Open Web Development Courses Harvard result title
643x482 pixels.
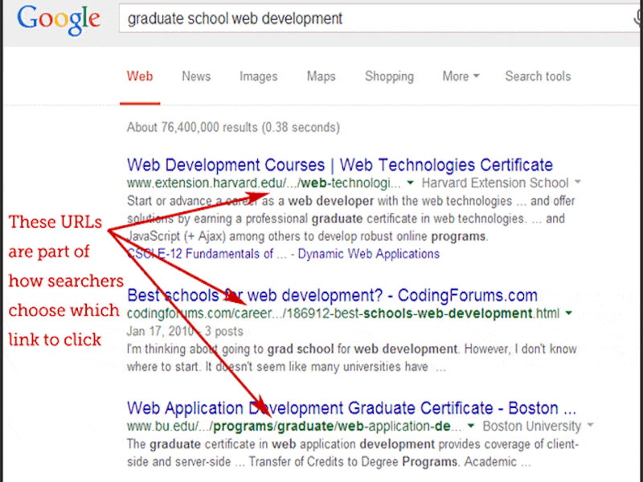point(339,165)
